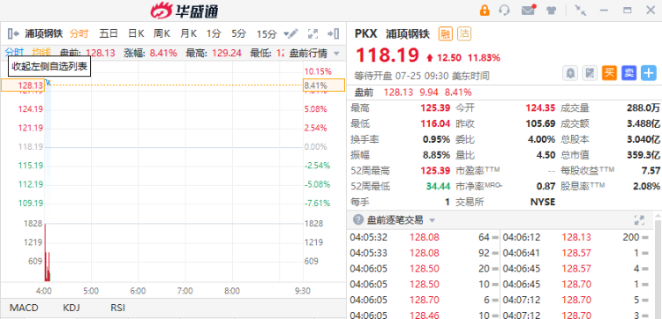Open the 盘前行情 dropdown
This screenshot has height=319, width=662.
(x=314, y=53)
